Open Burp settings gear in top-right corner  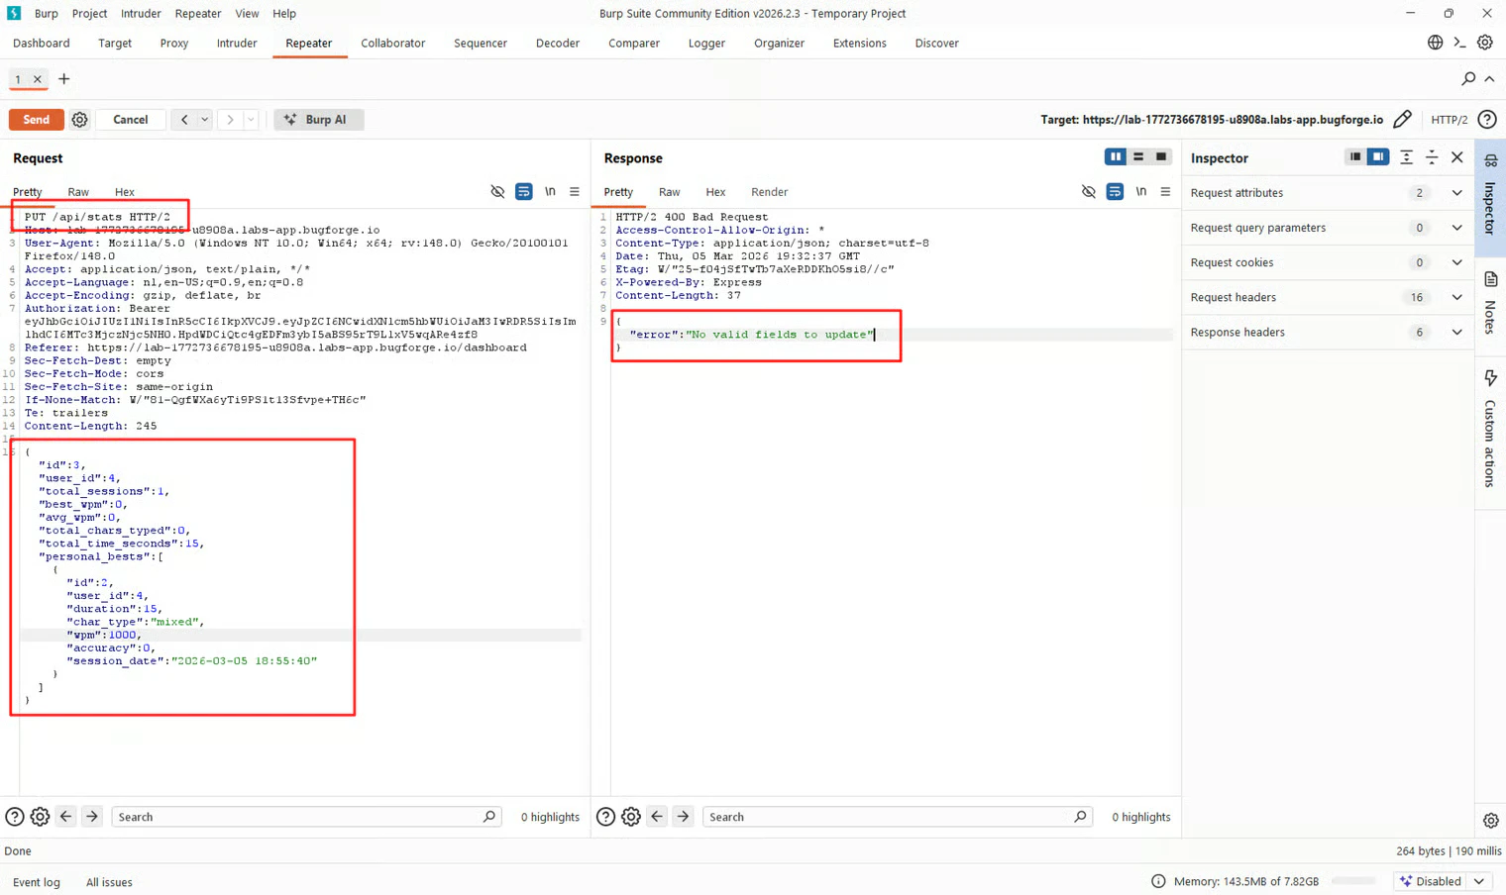coord(1484,43)
